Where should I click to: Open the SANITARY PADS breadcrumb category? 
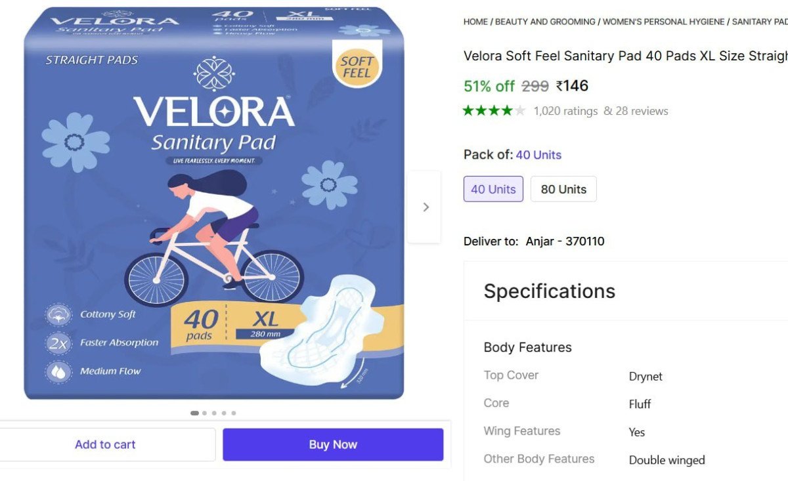(760, 22)
